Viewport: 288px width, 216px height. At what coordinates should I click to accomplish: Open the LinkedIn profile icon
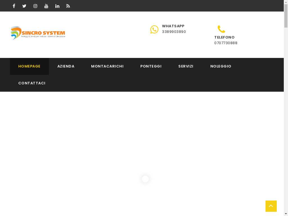57,6
